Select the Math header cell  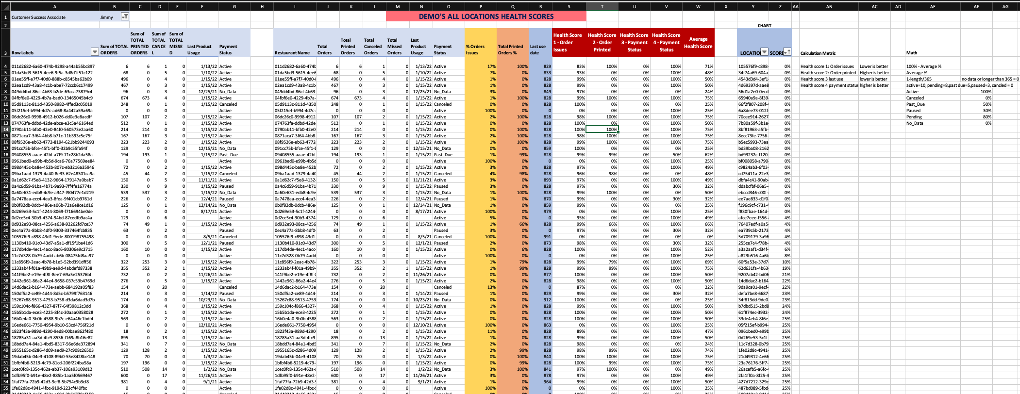point(912,53)
